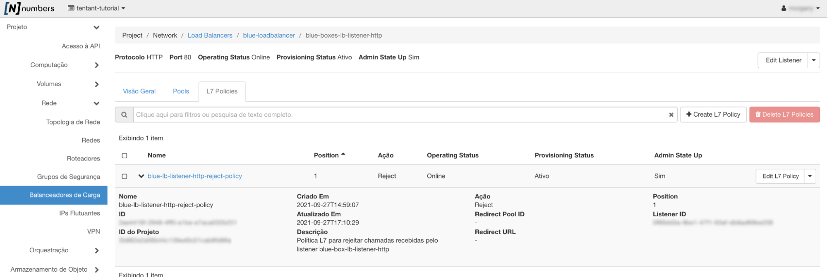The image size is (827, 277).
Task: Collapse the Rede sidebar section
Action: point(96,103)
